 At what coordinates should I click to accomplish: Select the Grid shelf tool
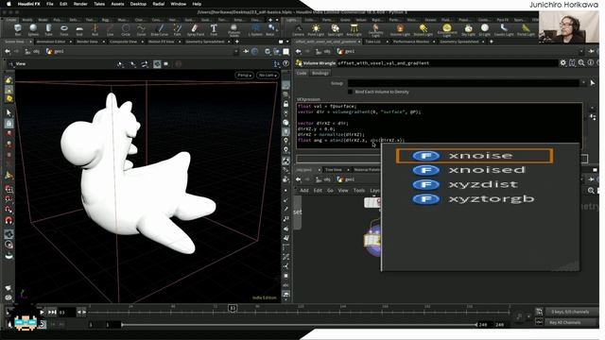click(79, 29)
